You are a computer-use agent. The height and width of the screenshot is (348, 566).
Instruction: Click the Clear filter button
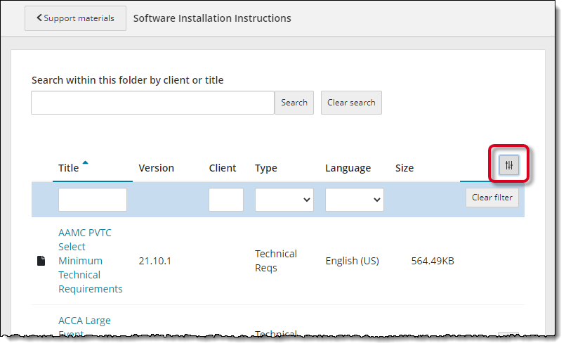[x=492, y=198]
